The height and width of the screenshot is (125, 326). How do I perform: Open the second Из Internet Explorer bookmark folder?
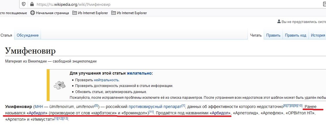pos(129,13)
